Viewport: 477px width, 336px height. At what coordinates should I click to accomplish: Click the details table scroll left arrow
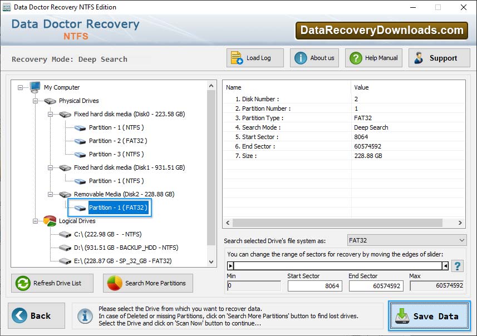pos(228,223)
